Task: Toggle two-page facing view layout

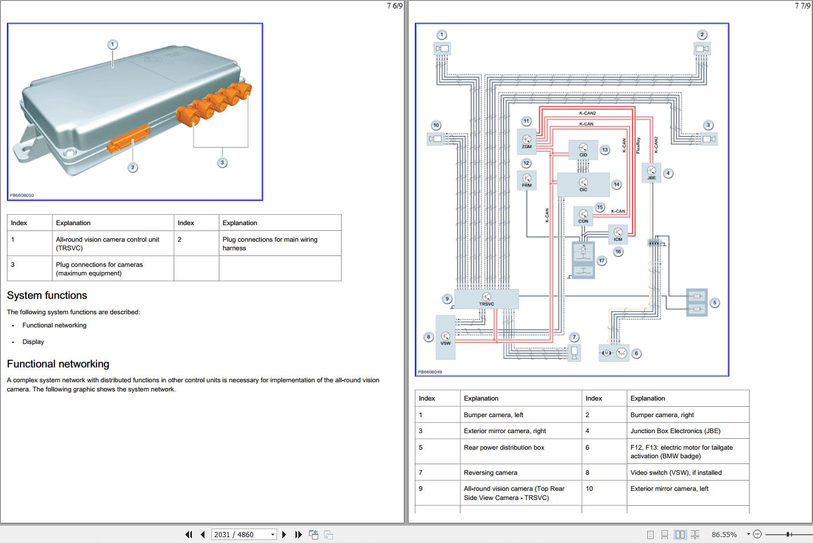Action: 680,534
